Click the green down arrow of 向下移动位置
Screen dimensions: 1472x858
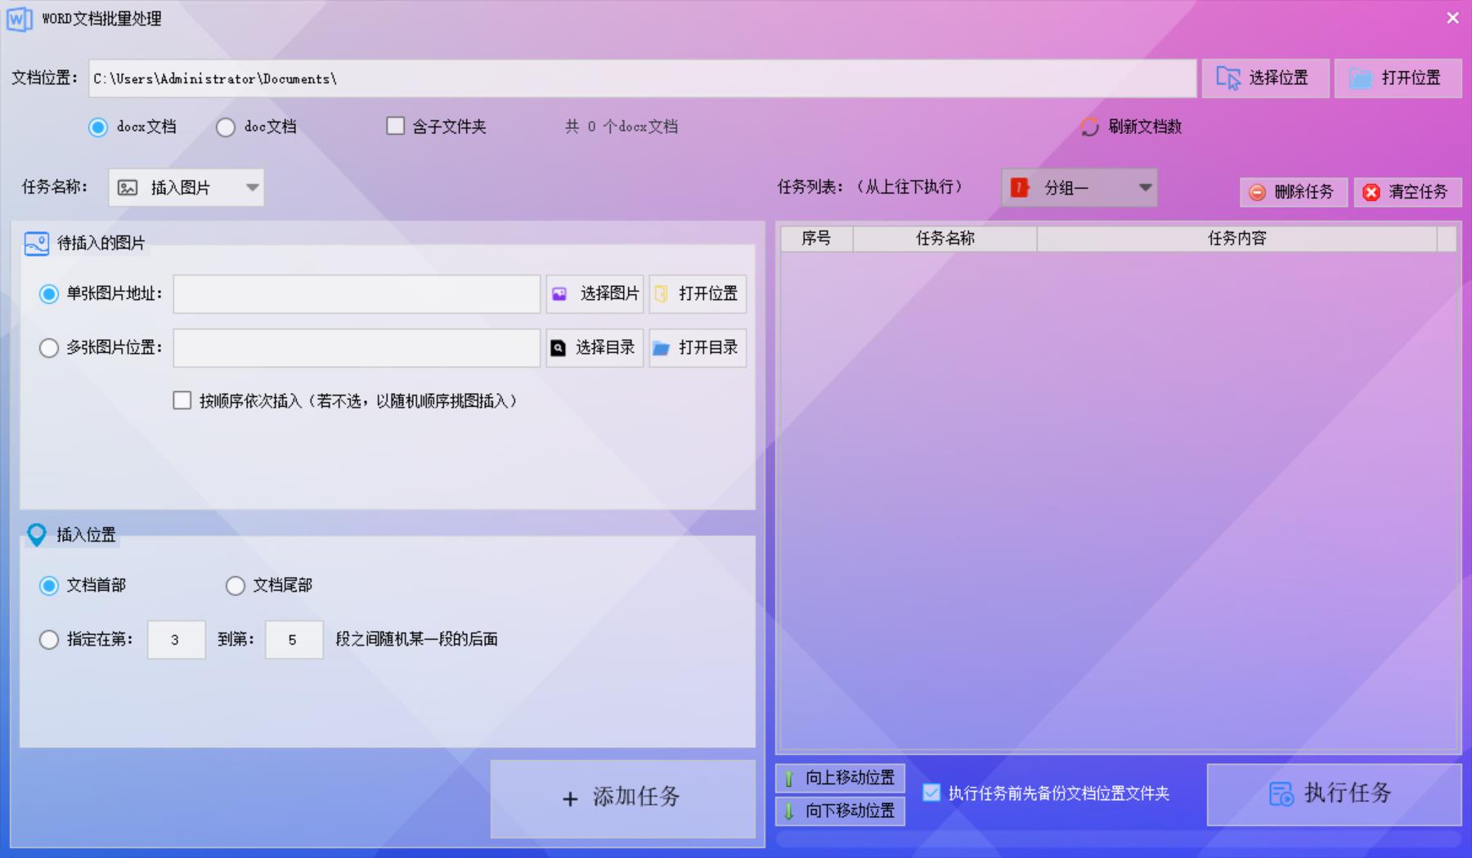[x=789, y=811]
